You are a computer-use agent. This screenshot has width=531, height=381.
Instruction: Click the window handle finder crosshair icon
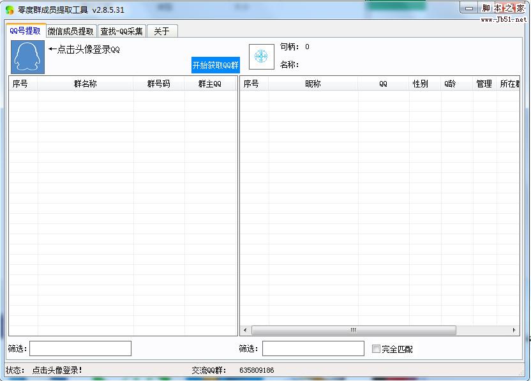[x=261, y=57]
